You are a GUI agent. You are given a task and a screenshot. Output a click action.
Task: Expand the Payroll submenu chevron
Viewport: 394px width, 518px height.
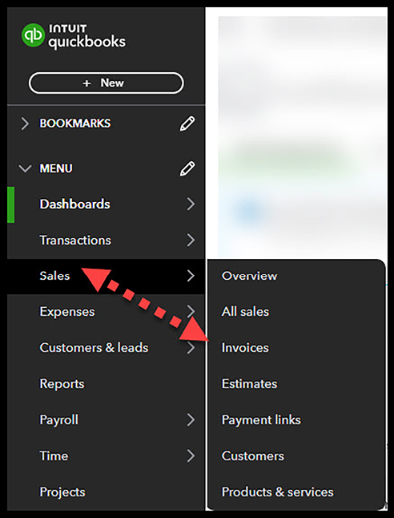coord(191,420)
